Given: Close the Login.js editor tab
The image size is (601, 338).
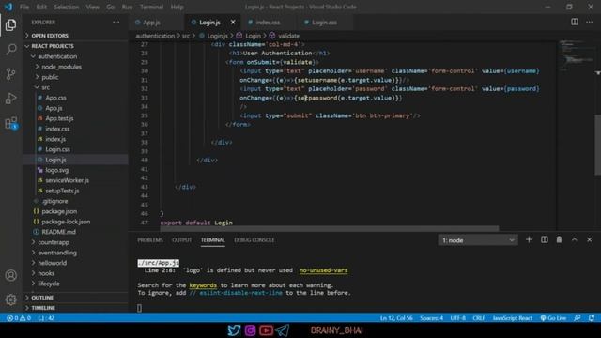Looking at the screenshot, I should pos(233,23).
